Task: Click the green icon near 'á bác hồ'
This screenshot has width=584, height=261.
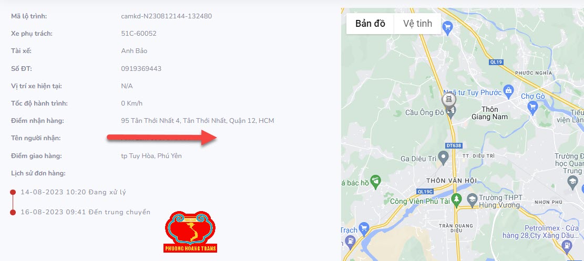Action: click(376, 181)
